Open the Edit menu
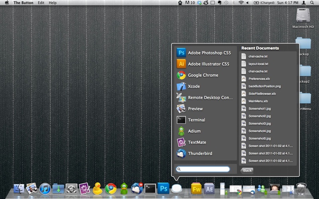Viewport: 319px width, 199px height. (41, 3)
